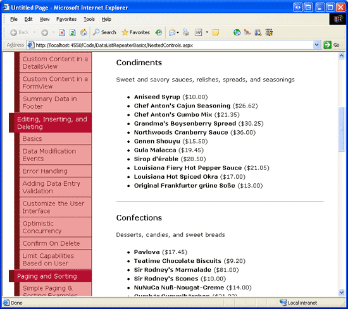Click the Search toolbar button

click(104, 32)
